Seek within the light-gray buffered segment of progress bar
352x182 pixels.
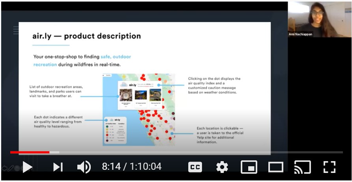click(x=54, y=152)
